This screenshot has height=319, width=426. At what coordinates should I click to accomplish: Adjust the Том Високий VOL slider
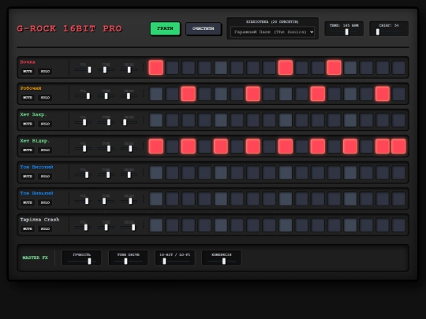(x=83, y=175)
